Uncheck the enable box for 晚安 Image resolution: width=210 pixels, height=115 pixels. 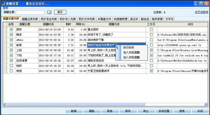coord(12,35)
